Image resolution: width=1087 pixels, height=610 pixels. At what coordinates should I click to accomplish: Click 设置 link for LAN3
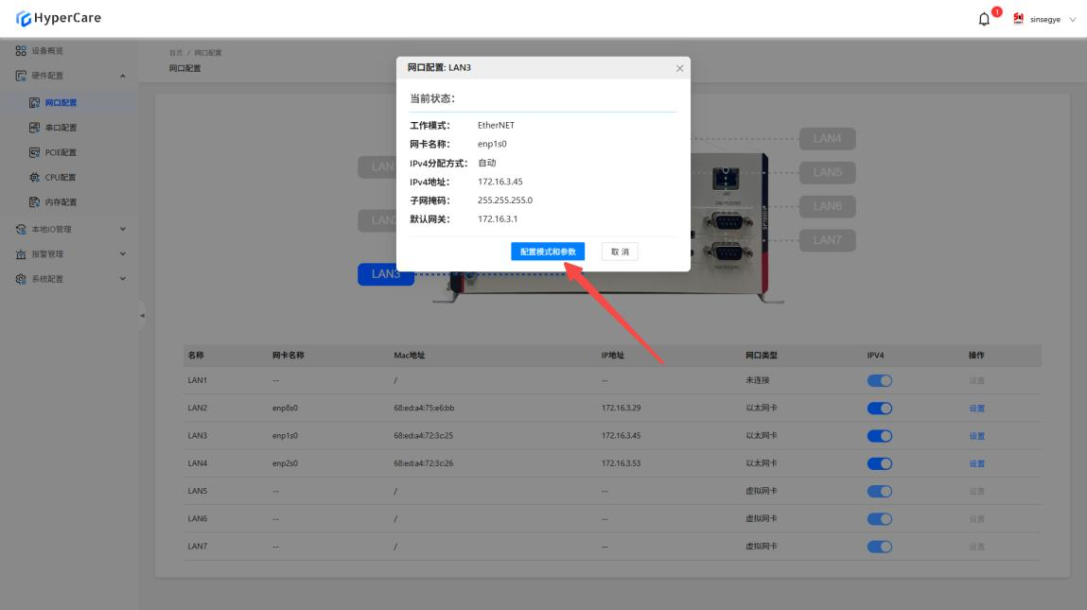click(976, 436)
